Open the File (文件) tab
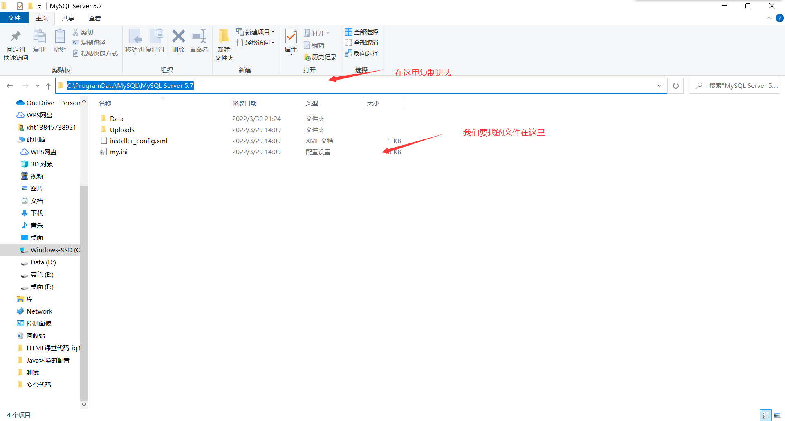 click(14, 18)
